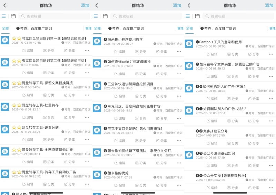The width and height of the screenshot is (276, 195).
Task: Go back using the rightmost screen's arrow
Action: coord(189,6)
